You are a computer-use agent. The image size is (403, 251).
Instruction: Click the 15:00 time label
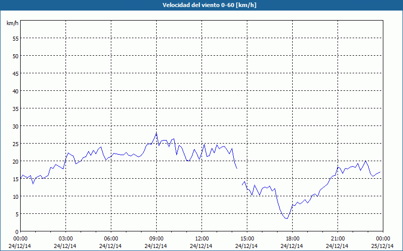(x=247, y=239)
